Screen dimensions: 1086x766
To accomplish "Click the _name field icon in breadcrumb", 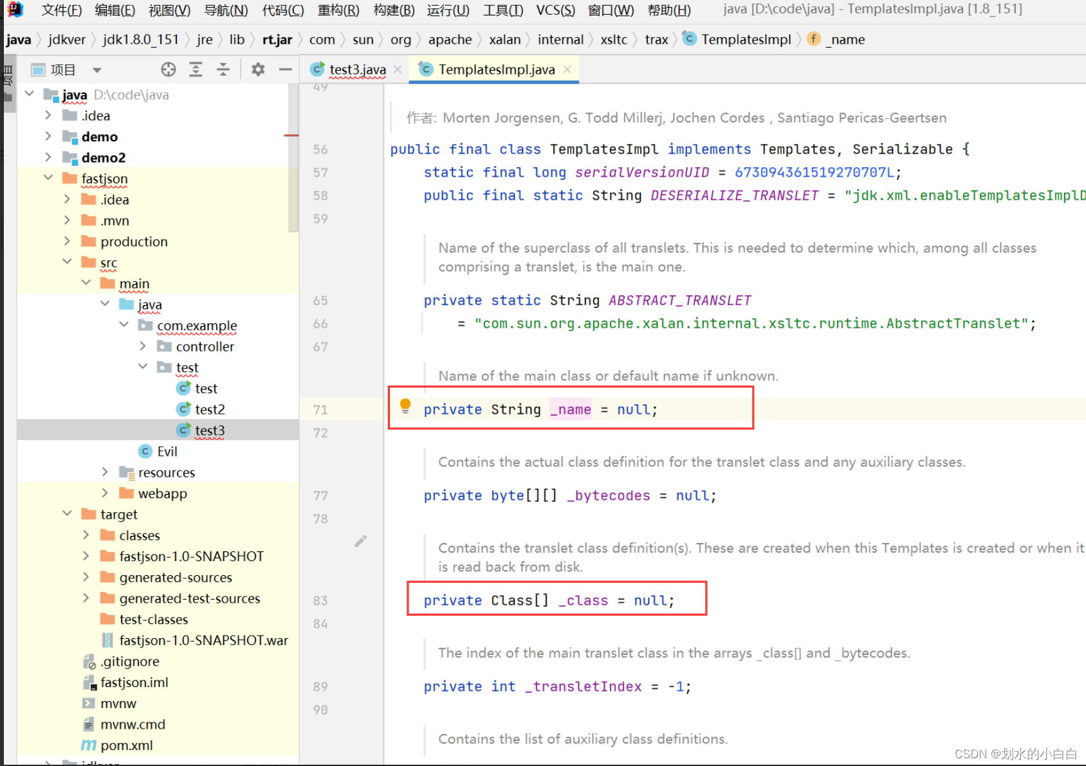I will [813, 39].
